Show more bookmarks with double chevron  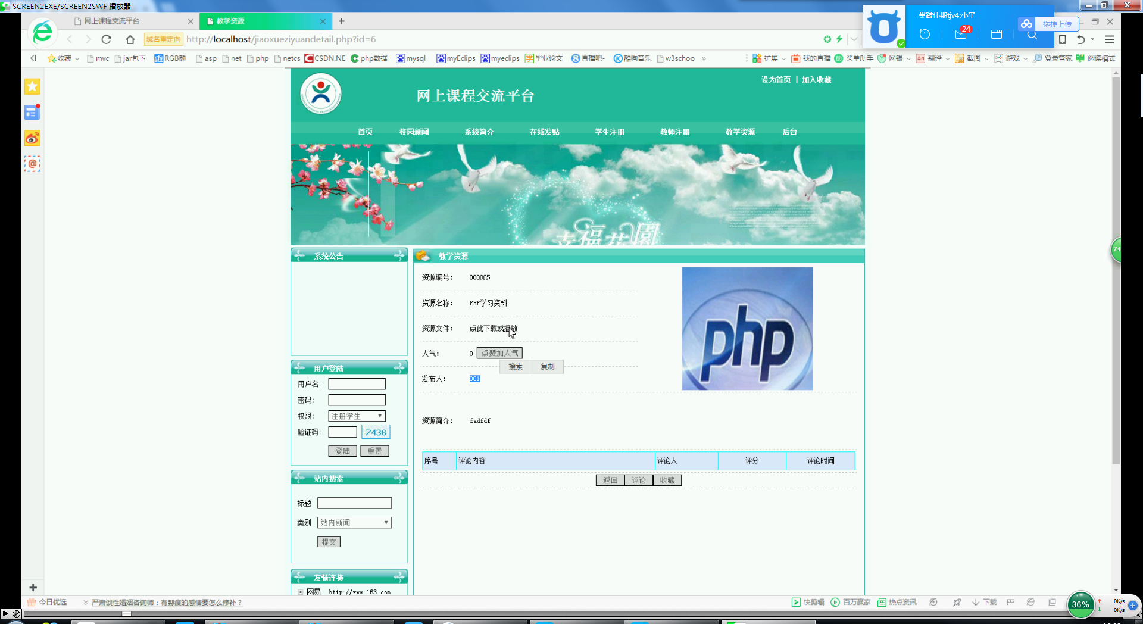point(704,58)
